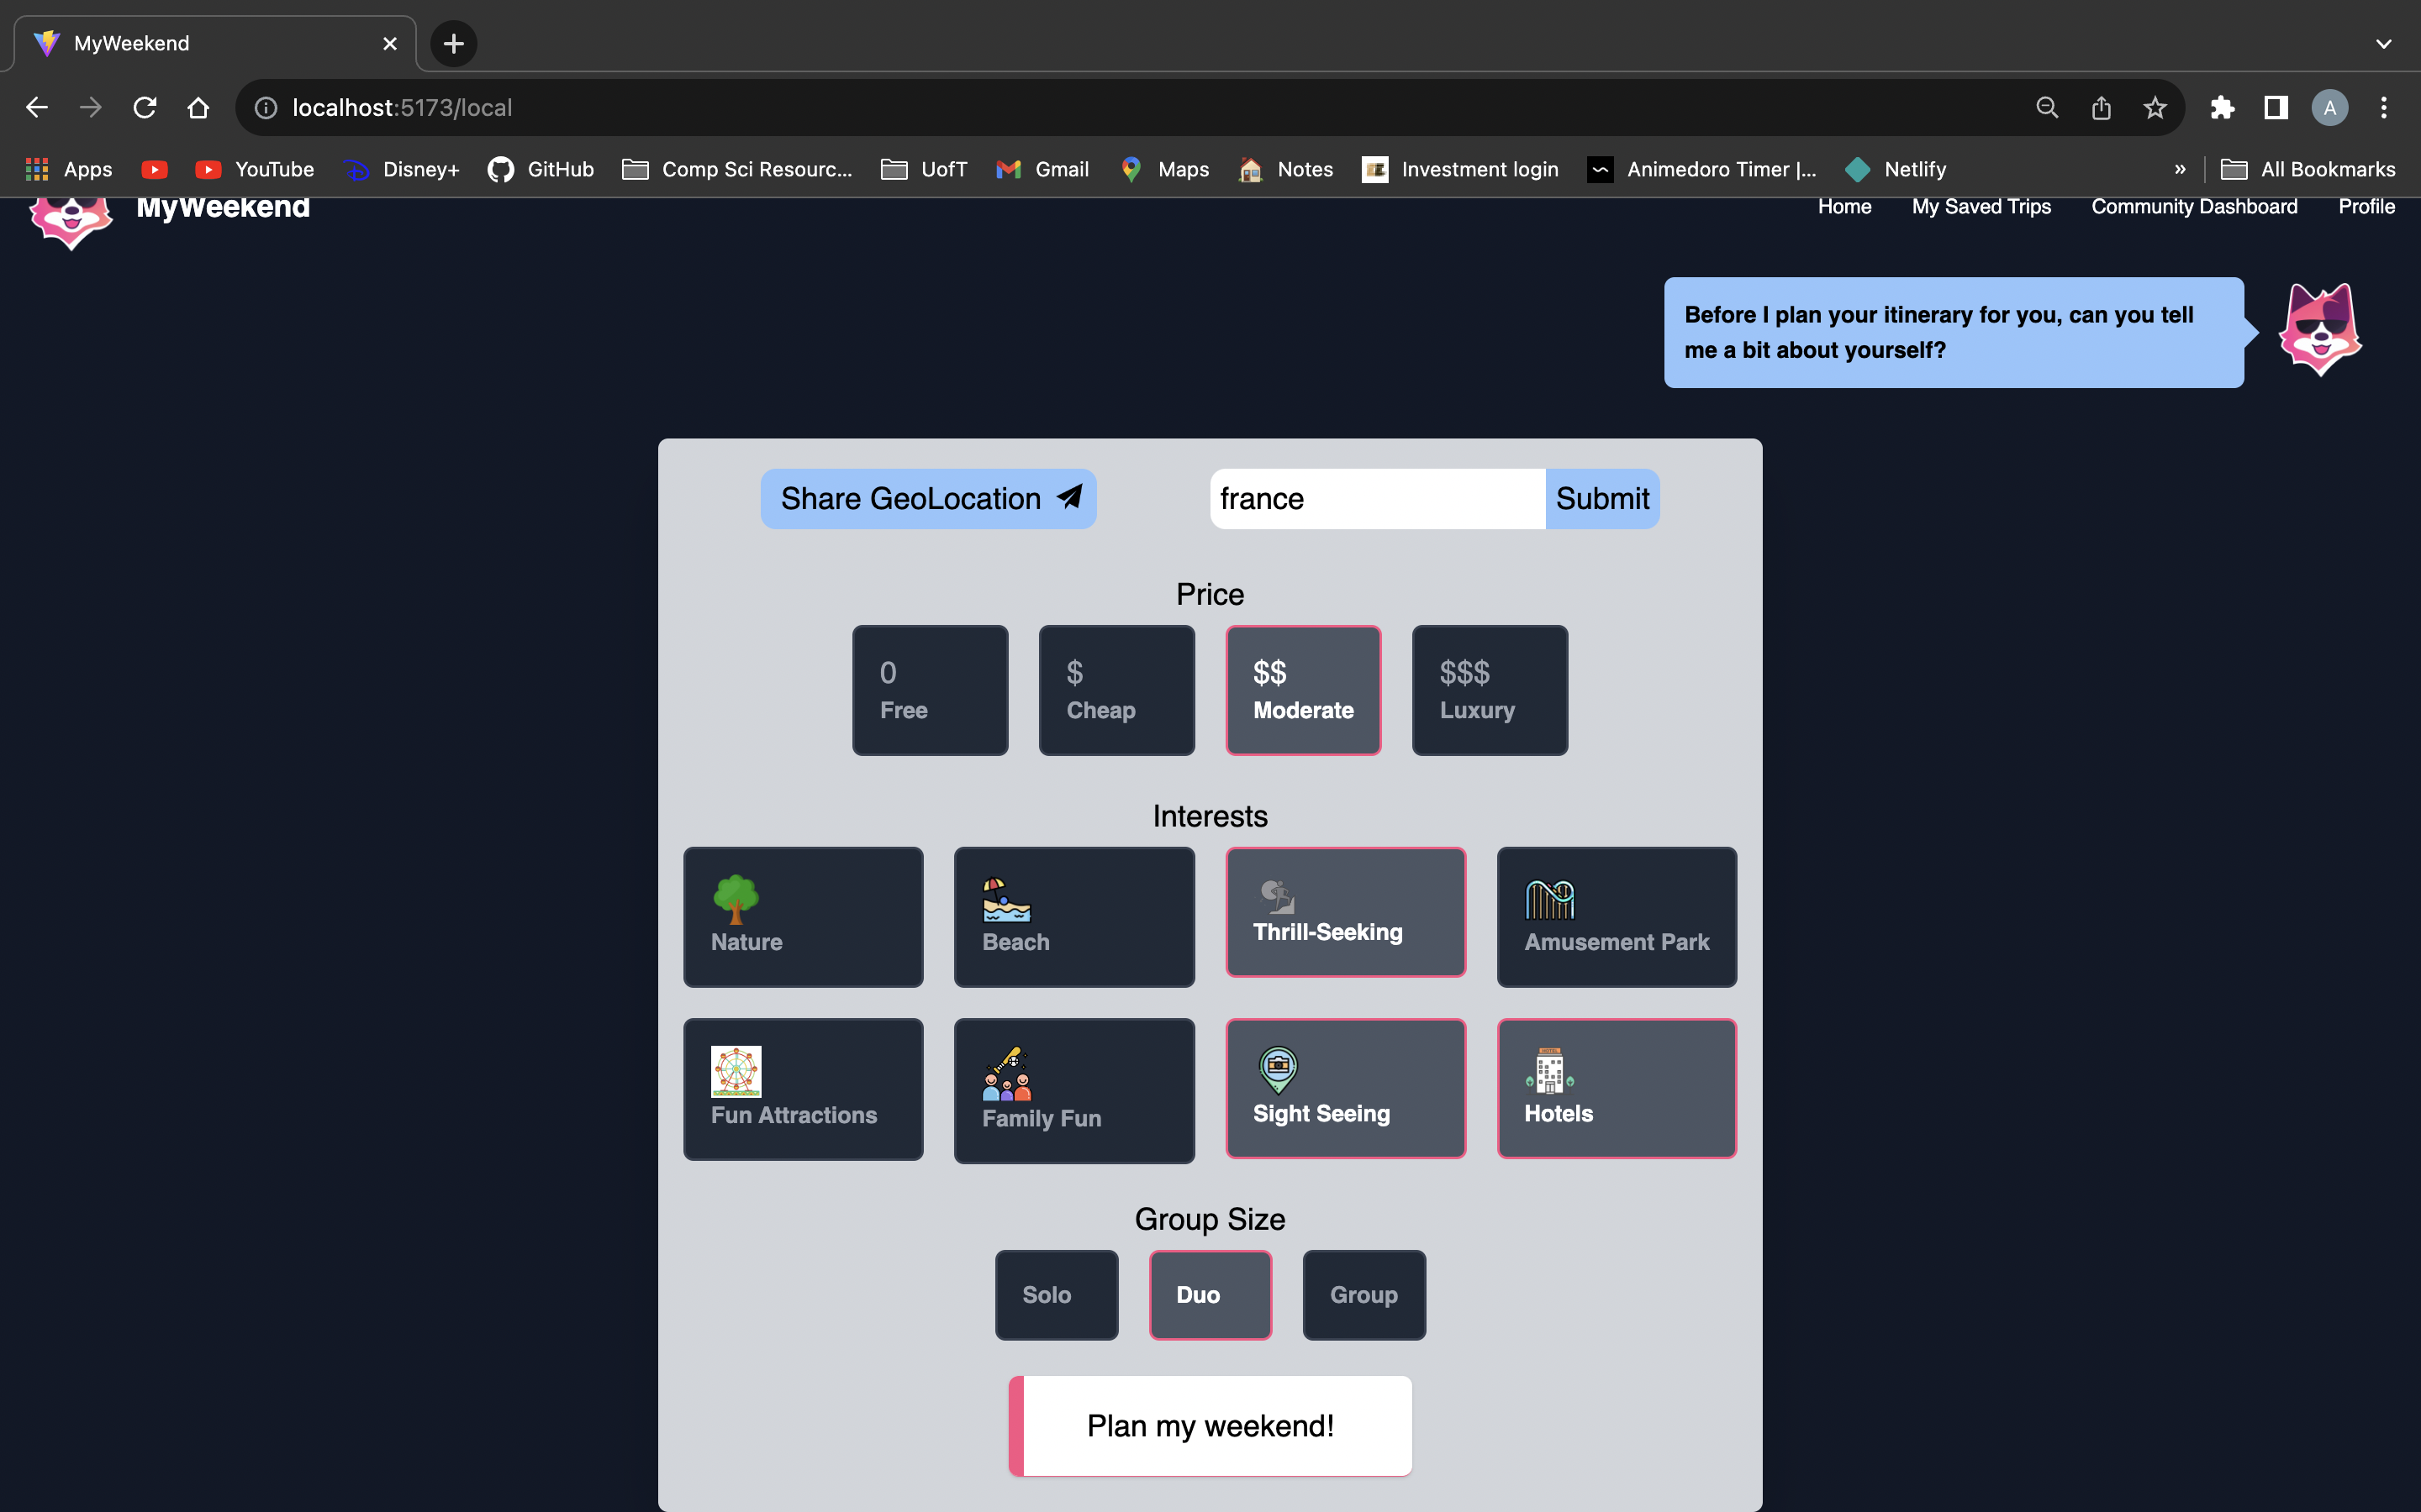Open the tab search dropdown arrow

click(2383, 44)
